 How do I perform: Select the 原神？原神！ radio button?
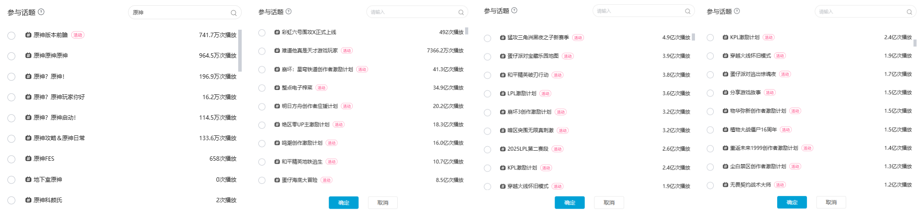click(x=11, y=77)
